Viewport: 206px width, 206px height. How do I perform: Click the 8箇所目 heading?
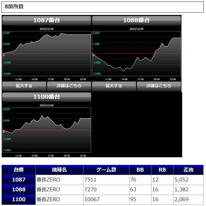point(14,7)
